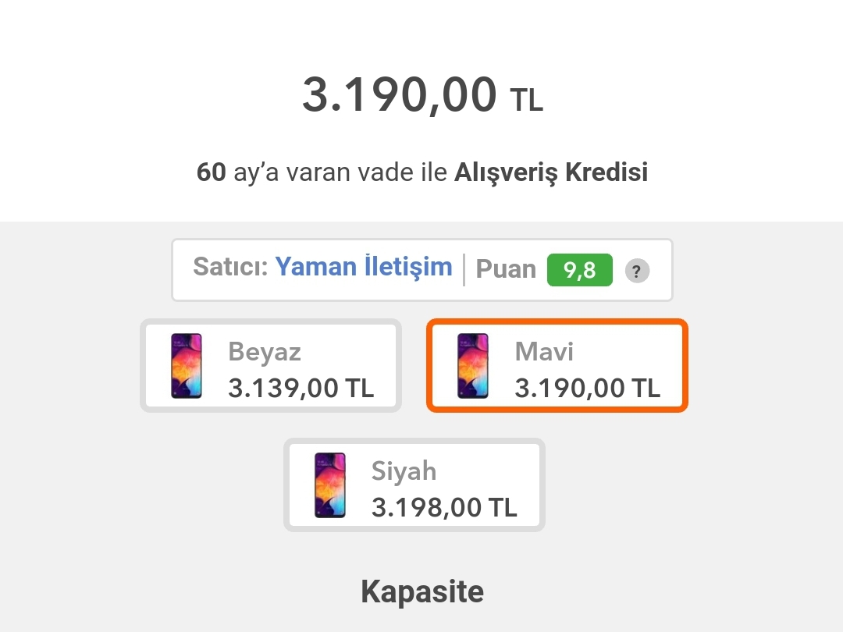Select the Mavi color option
The width and height of the screenshot is (843, 632).
coord(557,365)
